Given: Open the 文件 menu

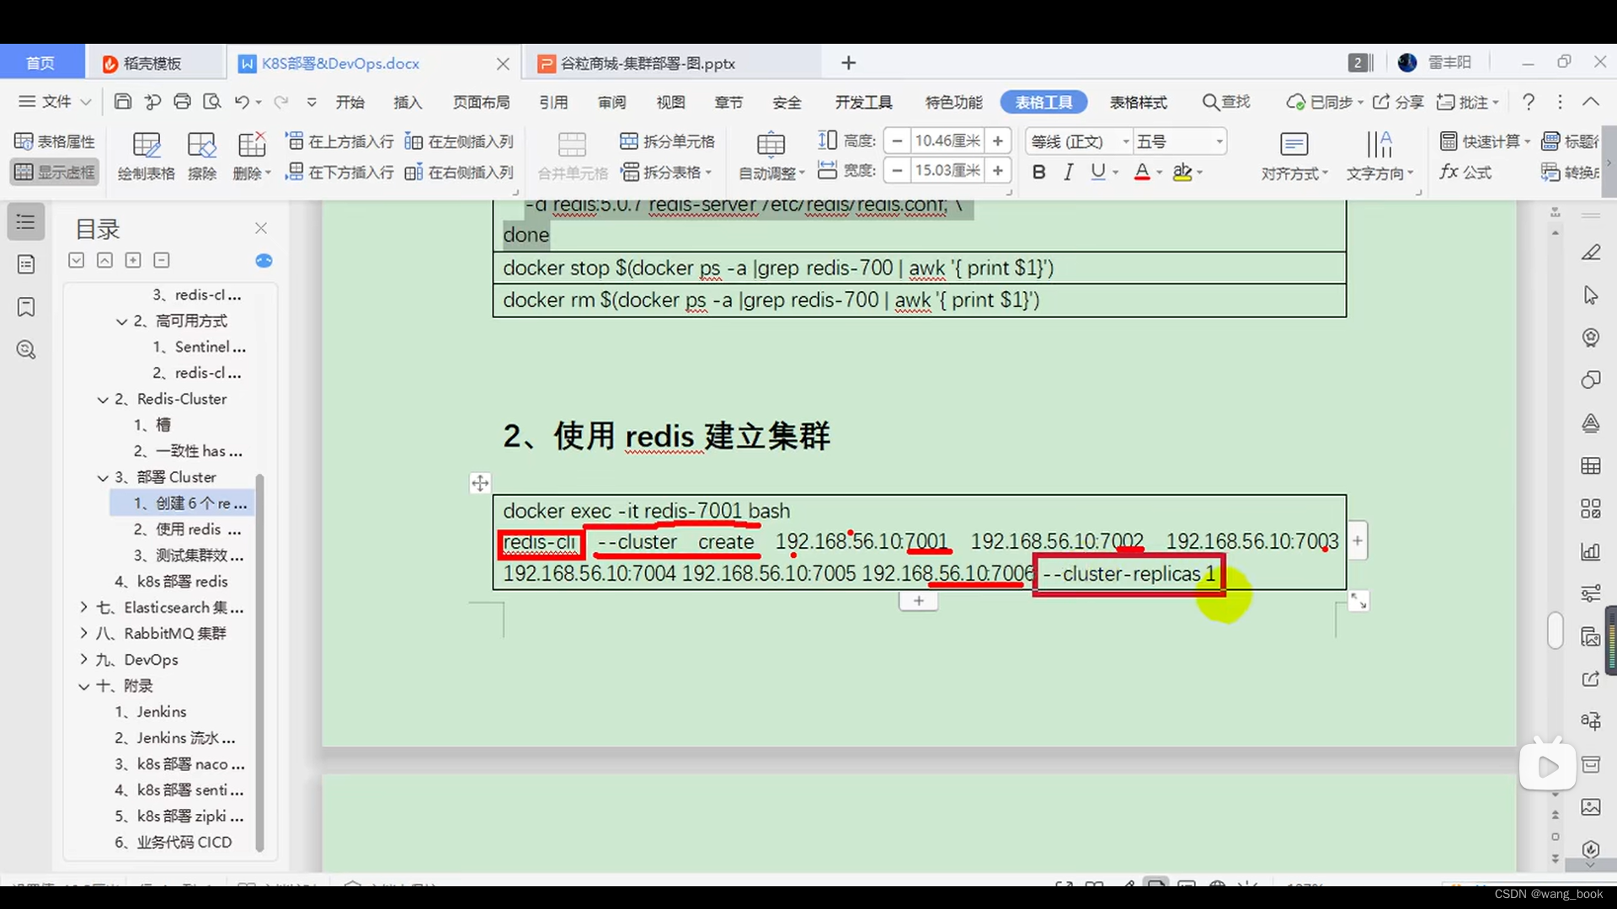Looking at the screenshot, I should (x=54, y=102).
